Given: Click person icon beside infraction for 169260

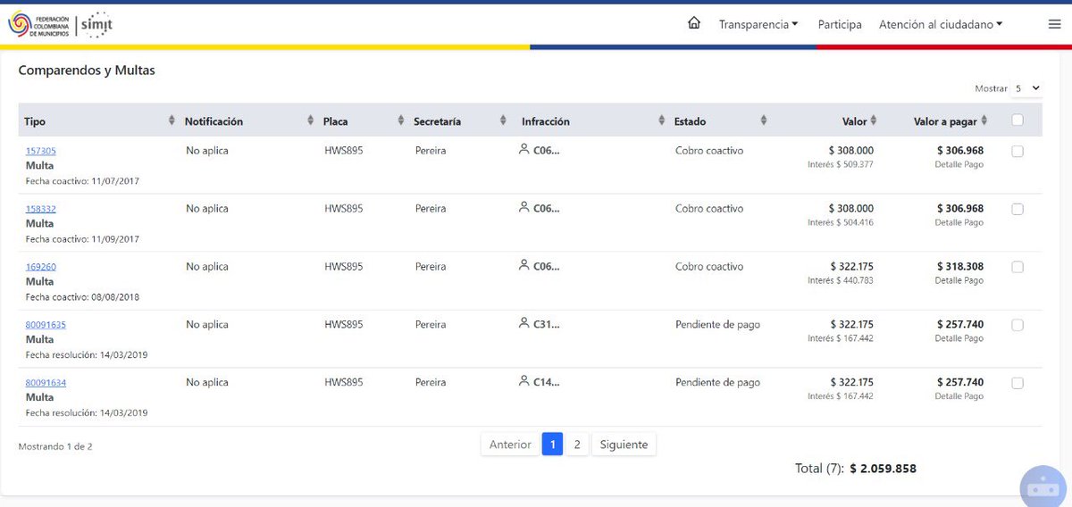Looking at the screenshot, I should [524, 265].
